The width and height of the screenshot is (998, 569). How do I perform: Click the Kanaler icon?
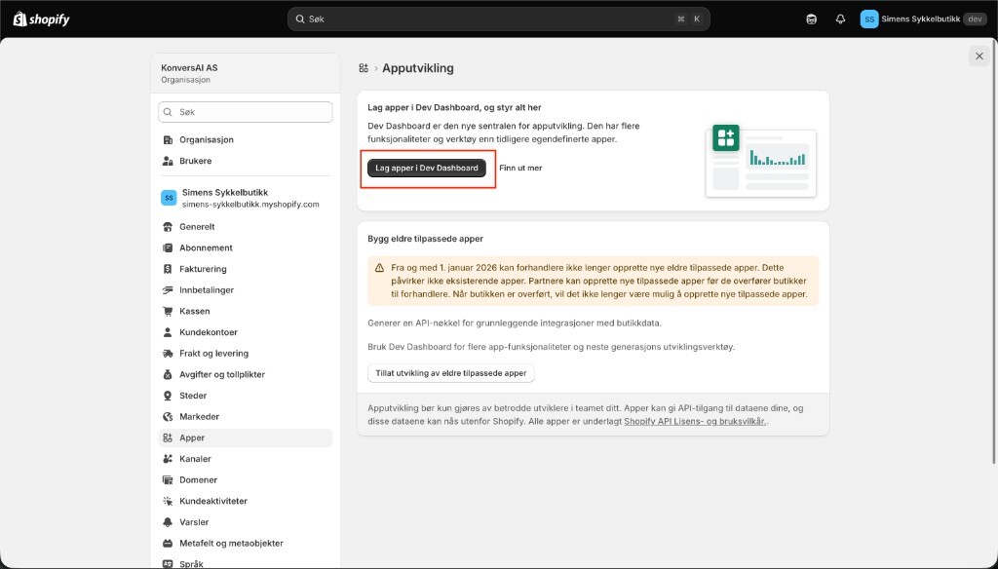coord(168,459)
